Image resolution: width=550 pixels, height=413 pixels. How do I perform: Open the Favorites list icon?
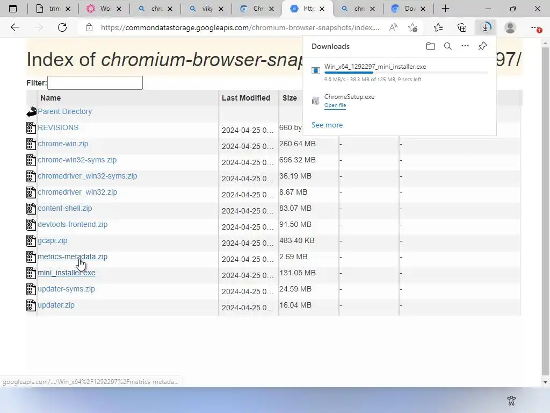pyautogui.click(x=438, y=27)
